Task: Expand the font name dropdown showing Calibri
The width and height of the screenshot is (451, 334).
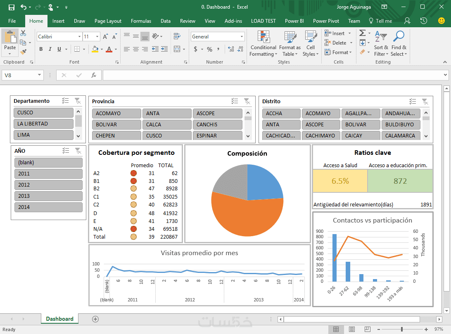Action: tap(79, 37)
